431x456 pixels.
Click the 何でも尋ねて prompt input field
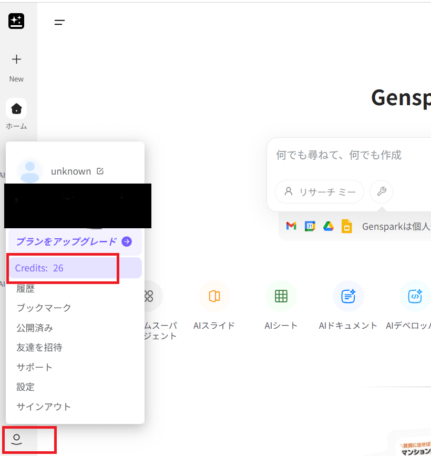pyautogui.click(x=347, y=155)
